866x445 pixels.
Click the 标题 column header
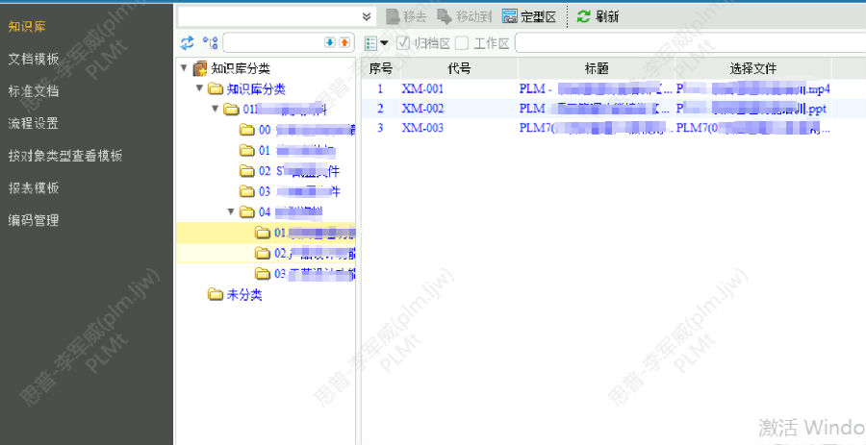pyautogui.click(x=596, y=68)
